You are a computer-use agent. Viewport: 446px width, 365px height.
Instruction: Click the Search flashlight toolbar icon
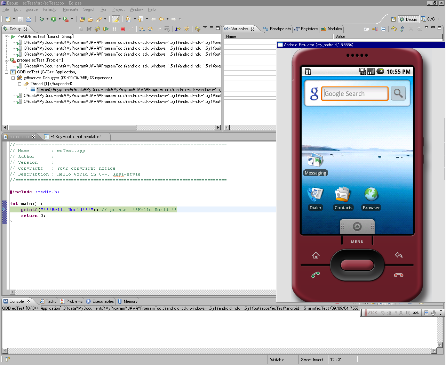pyautogui.click(x=99, y=19)
